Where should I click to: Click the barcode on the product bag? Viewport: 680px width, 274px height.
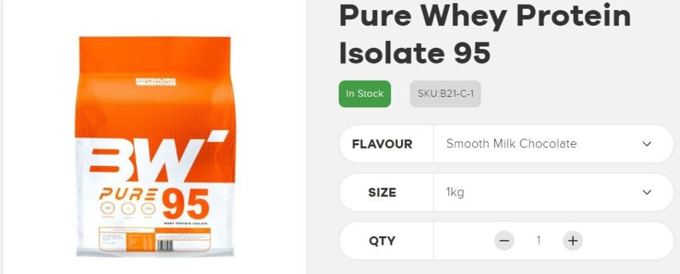(165, 245)
